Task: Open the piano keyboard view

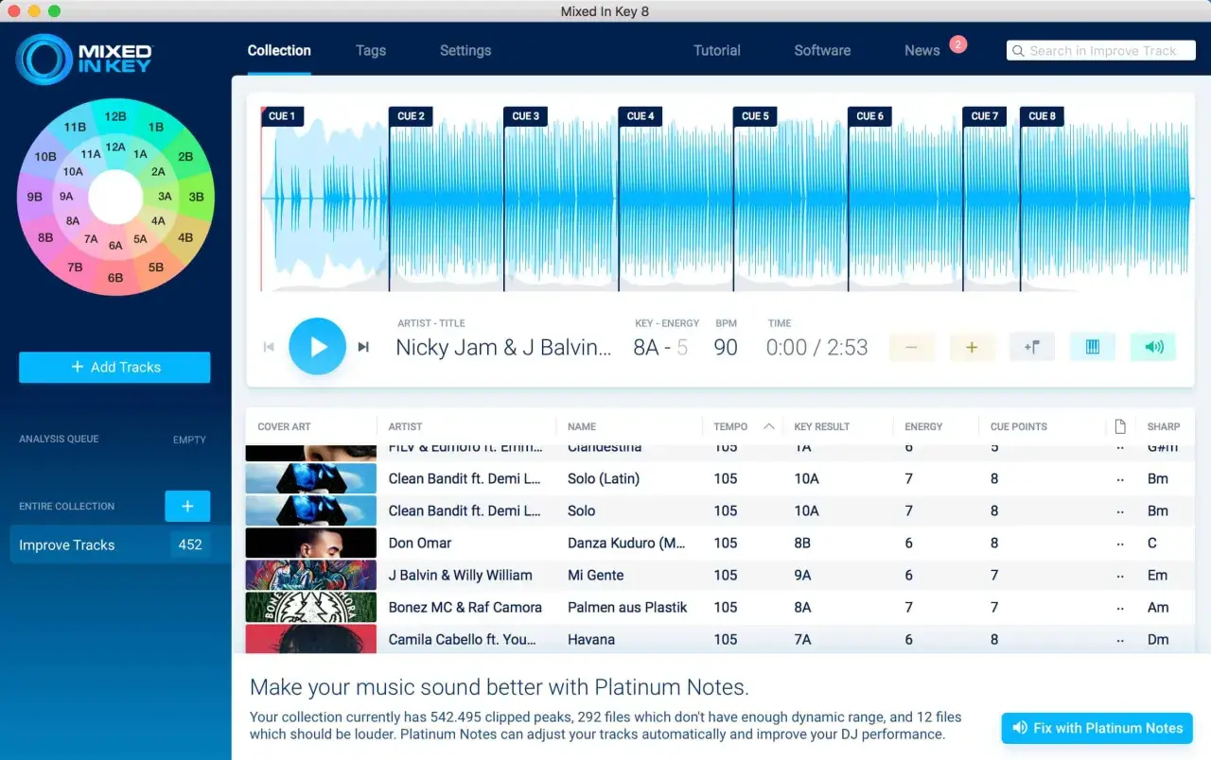Action: tap(1093, 347)
